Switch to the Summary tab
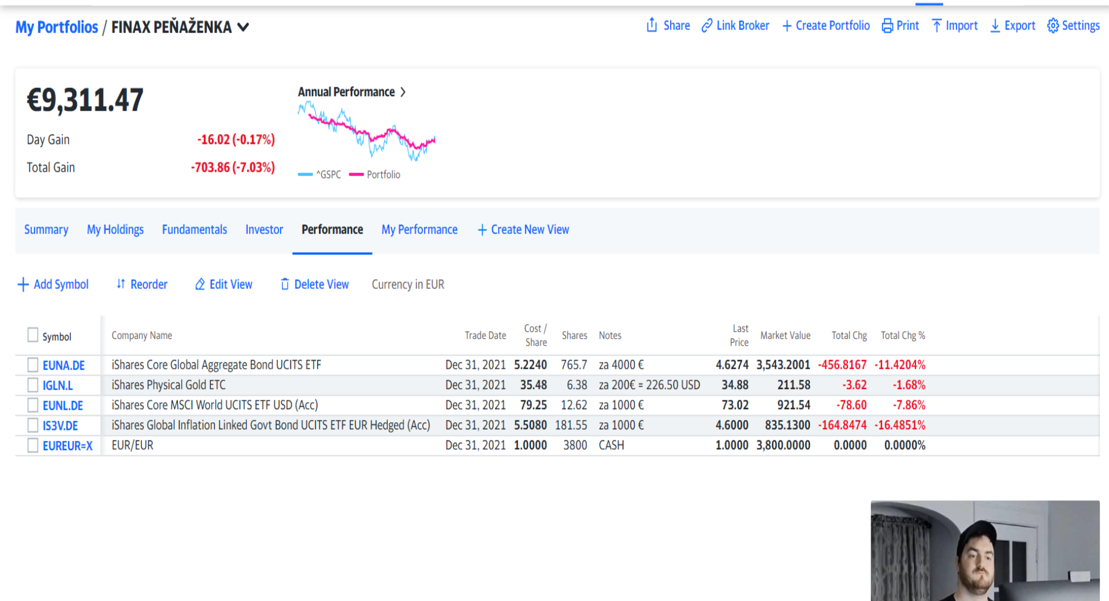The image size is (1109, 601). point(46,230)
